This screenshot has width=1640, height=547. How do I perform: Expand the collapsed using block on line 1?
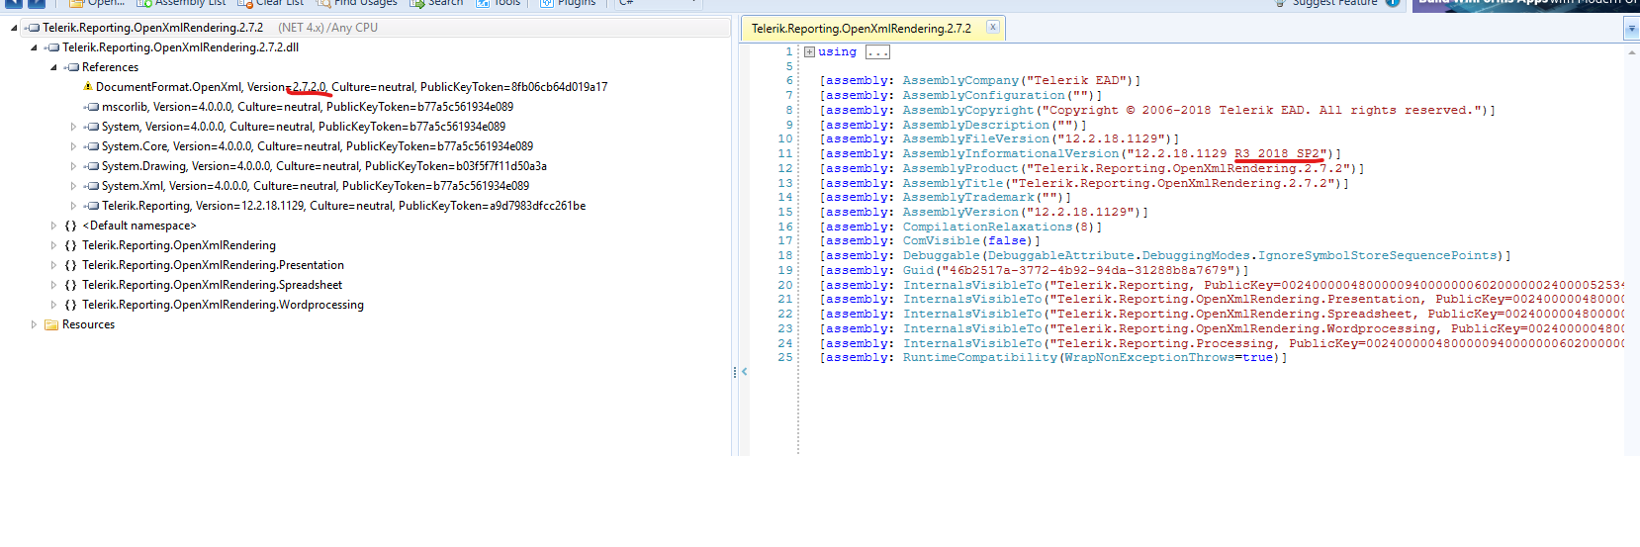(809, 51)
